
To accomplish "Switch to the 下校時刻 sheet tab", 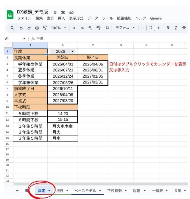I will 117,191.
